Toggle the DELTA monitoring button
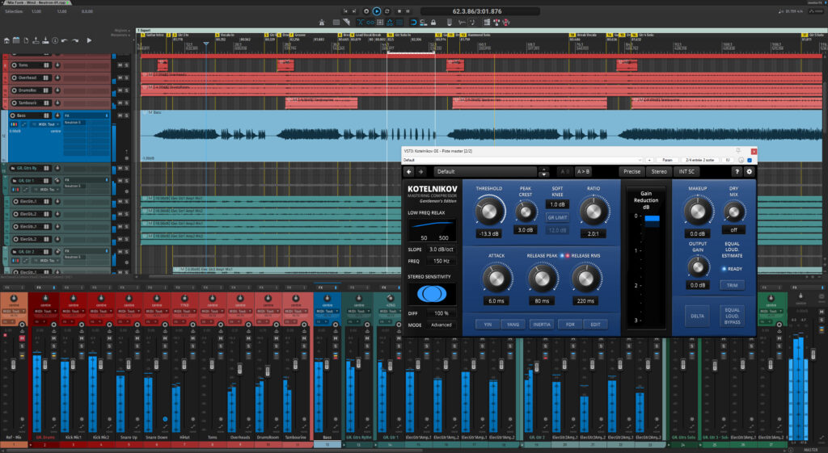 (697, 316)
